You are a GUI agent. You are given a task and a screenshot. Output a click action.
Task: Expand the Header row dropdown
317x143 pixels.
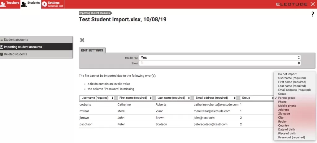tap(220, 58)
